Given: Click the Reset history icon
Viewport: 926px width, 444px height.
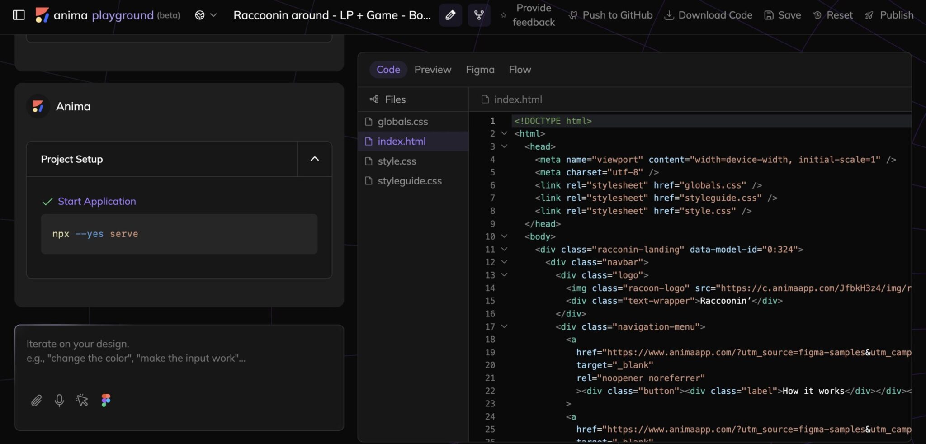Looking at the screenshot, I should [x=817, y=15].
